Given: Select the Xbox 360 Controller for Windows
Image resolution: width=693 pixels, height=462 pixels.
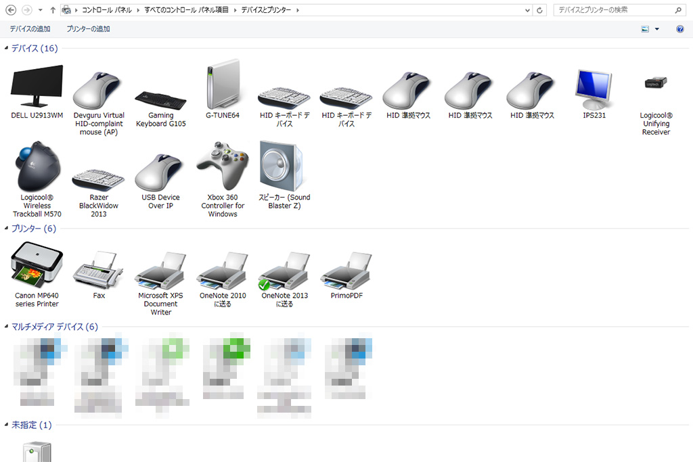Looking at the screenshot, I should click(x=223, y=179).
